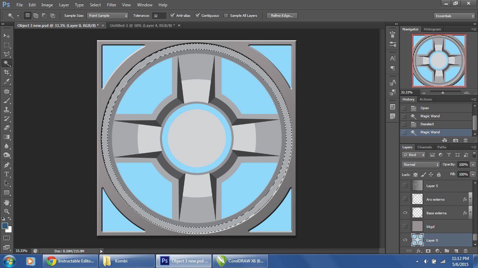Hide the Base externa layer
Viewport: 478px width, 268px height.
click(405, 213)
